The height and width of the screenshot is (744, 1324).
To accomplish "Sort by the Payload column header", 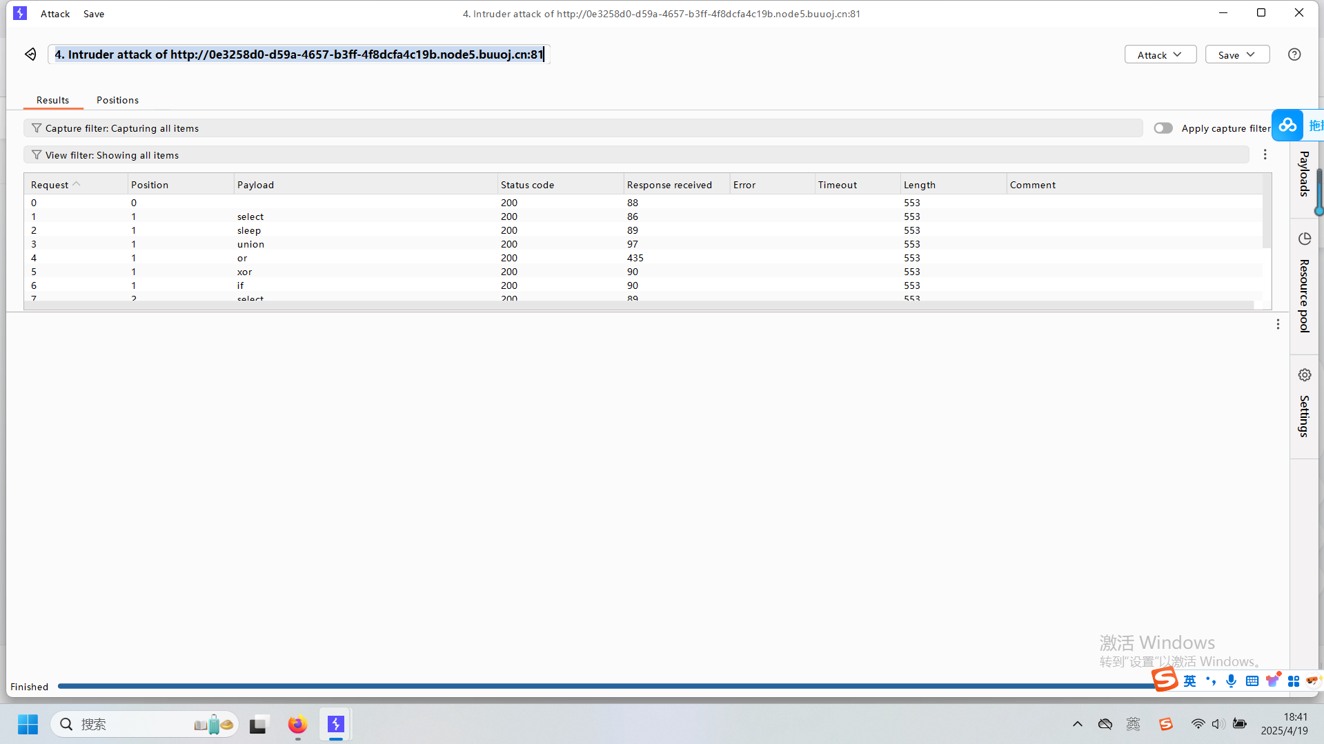I will tap(365, 185).
